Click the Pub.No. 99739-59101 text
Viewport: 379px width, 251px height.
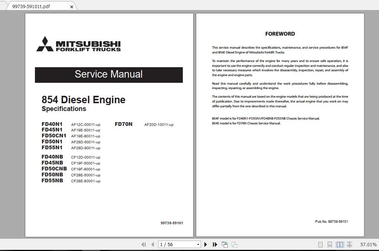332,221
